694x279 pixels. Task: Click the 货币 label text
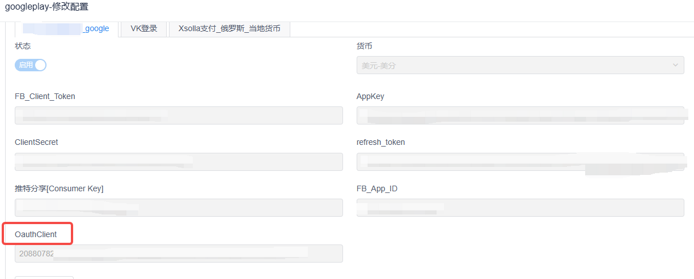click(x=364, y=46)
